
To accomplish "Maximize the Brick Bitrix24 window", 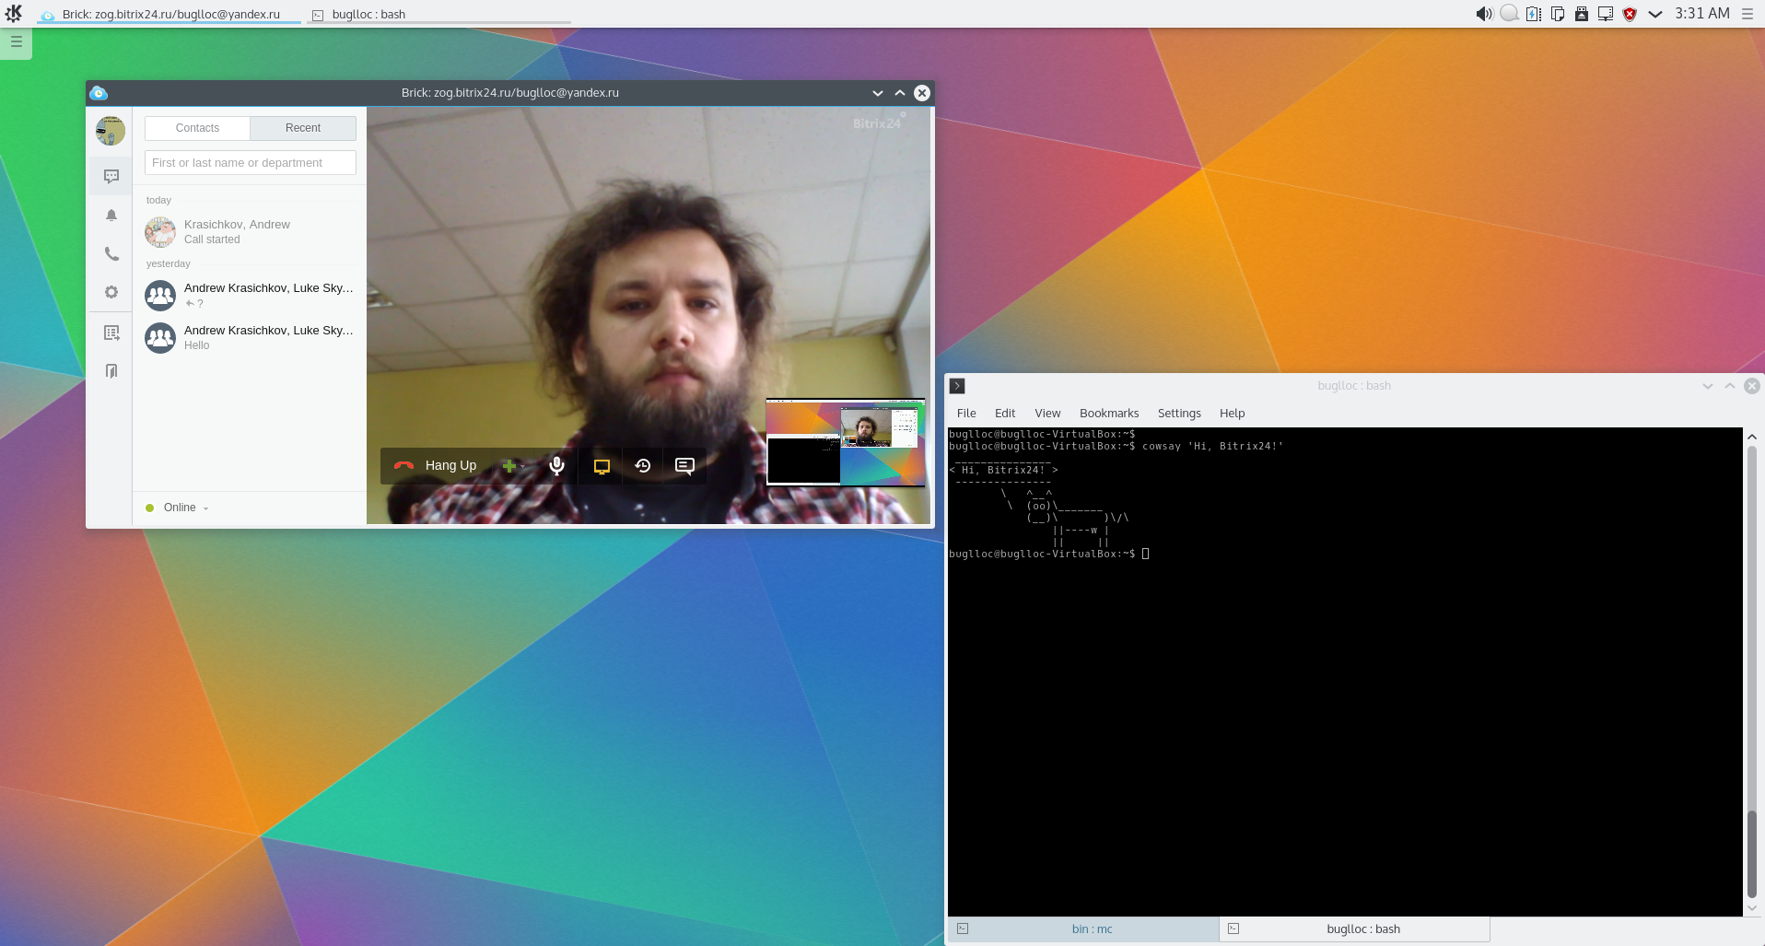I will click(900, 93).
